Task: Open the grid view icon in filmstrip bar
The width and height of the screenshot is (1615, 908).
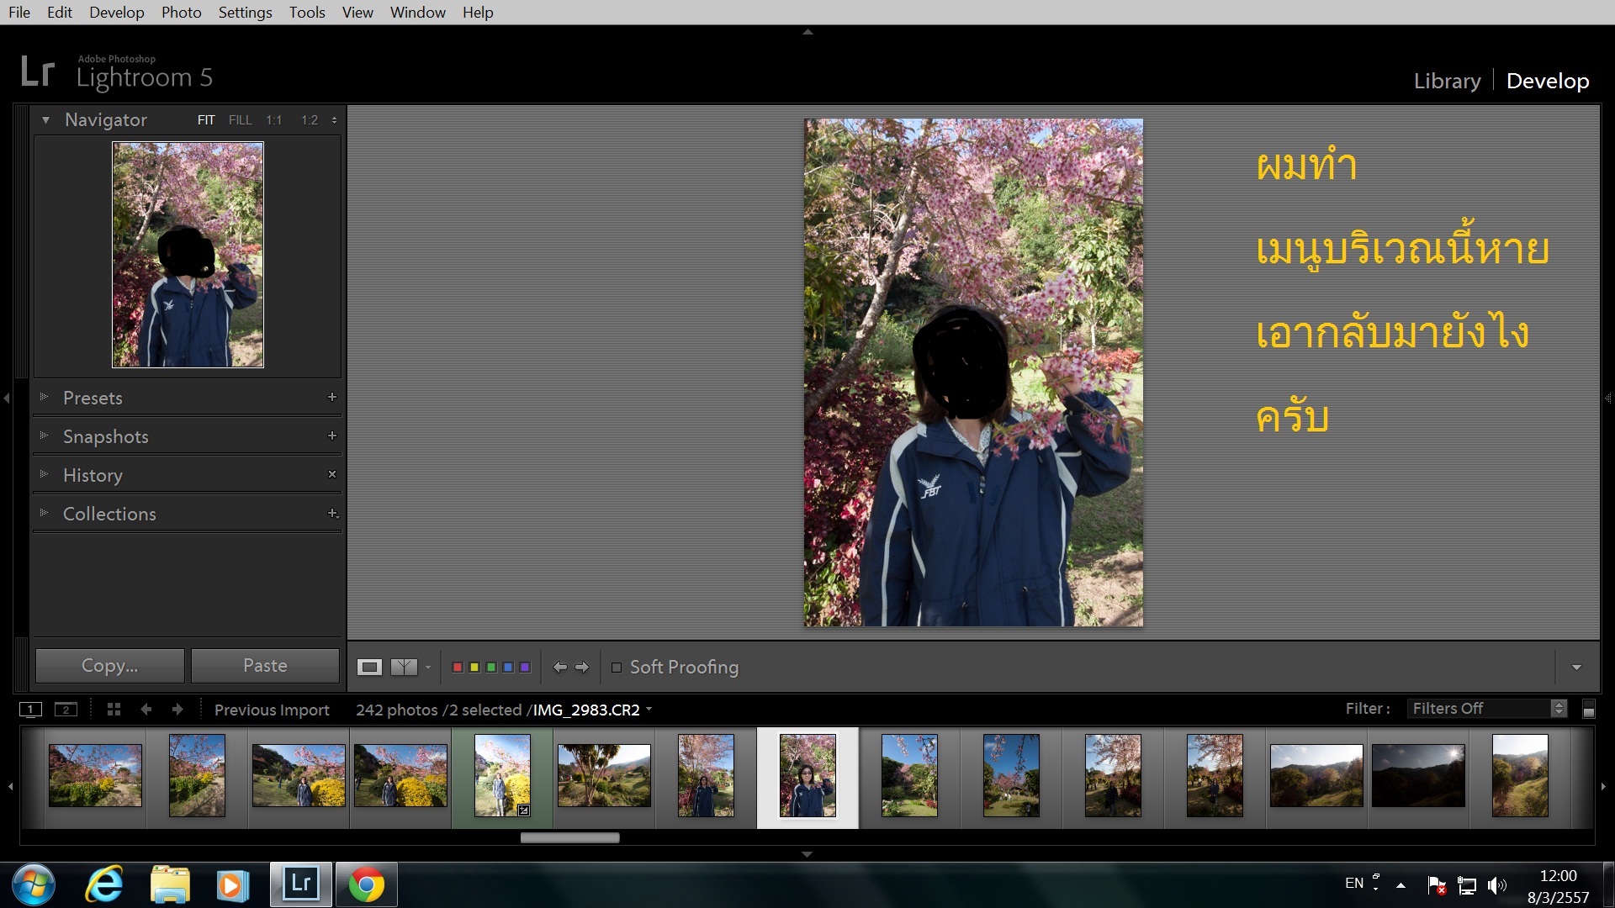Action: tap(114, 709)
